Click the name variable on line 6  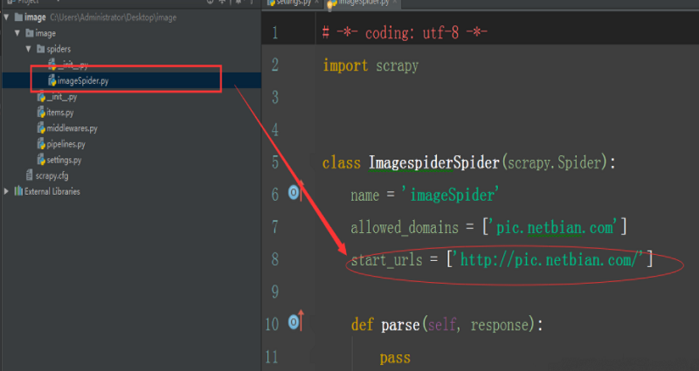coord(365,195)
